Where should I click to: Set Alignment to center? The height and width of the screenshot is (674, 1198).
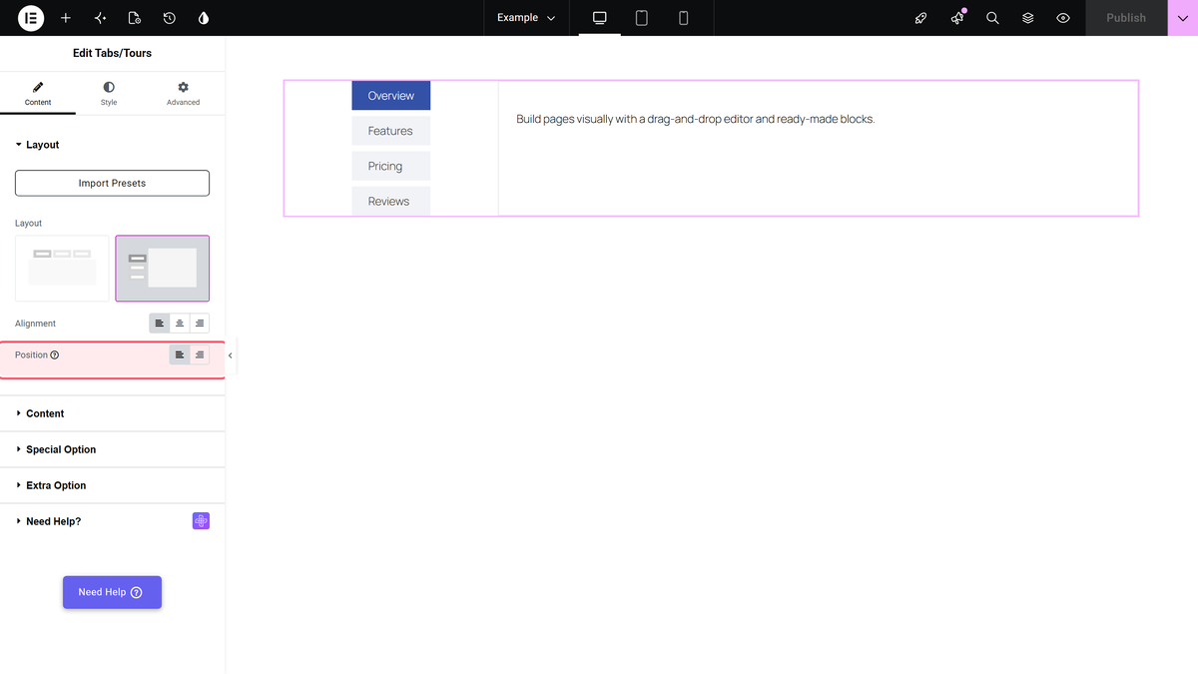[180, 324]
